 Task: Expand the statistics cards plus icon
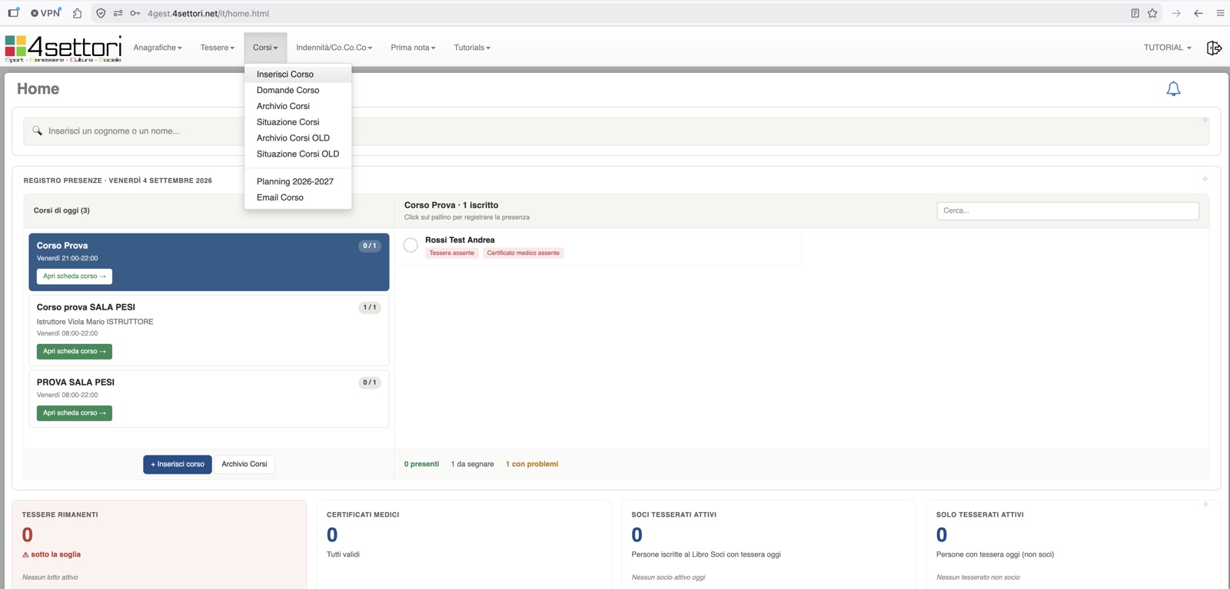1205,505
